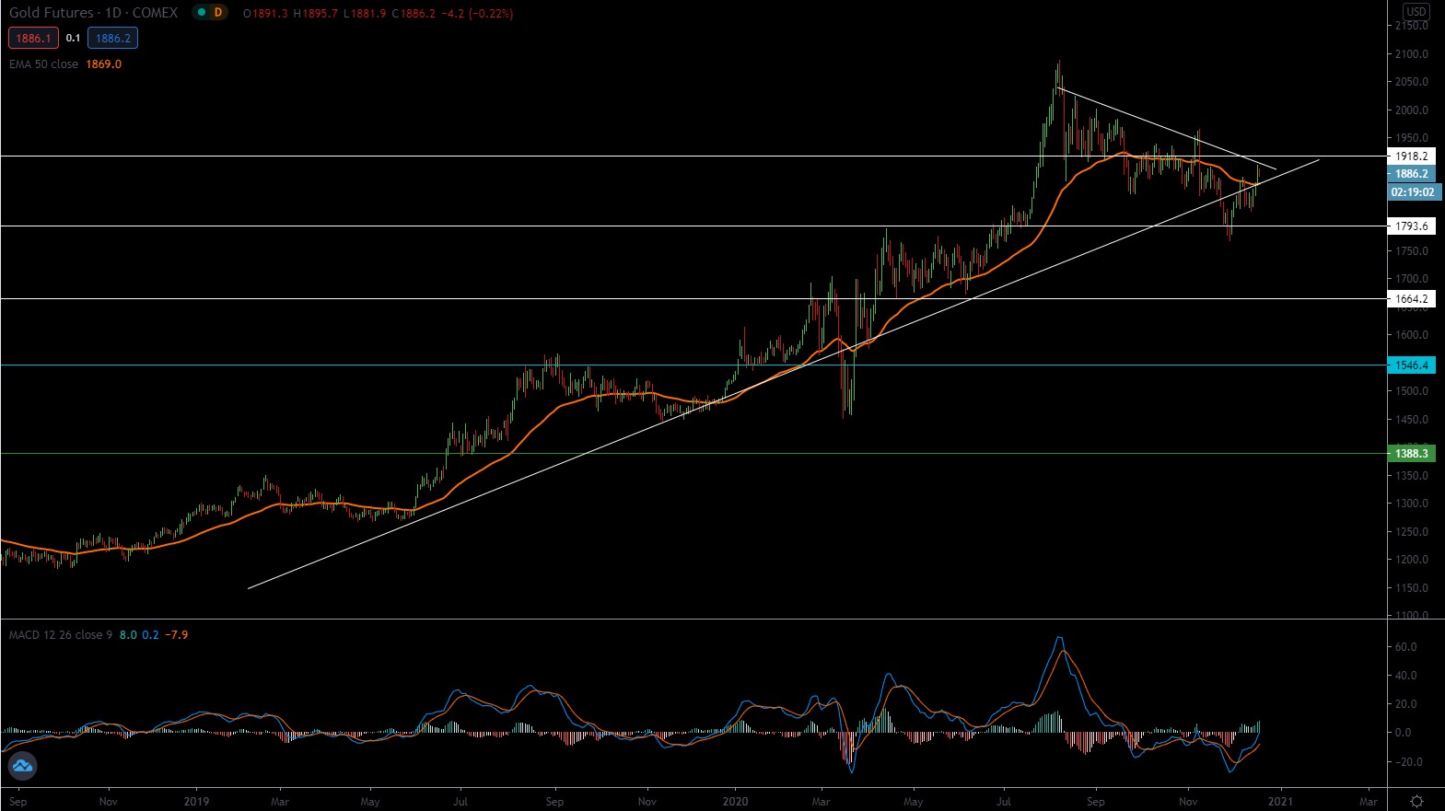Screen dimensions: 1445x811
Task: Click the 60.0 label on MACD scale
Action: click(x=1405, y=647)
